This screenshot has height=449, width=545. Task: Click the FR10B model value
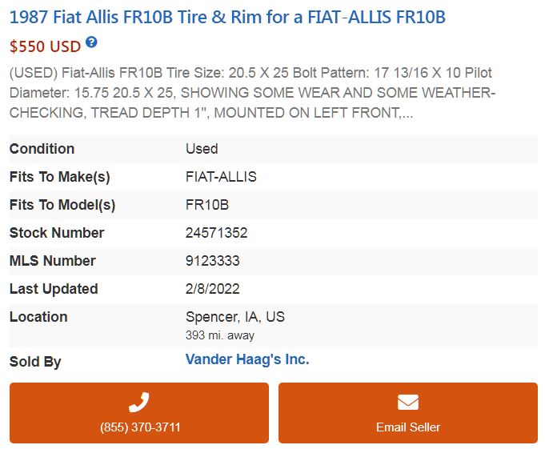(x=207, y=205)
